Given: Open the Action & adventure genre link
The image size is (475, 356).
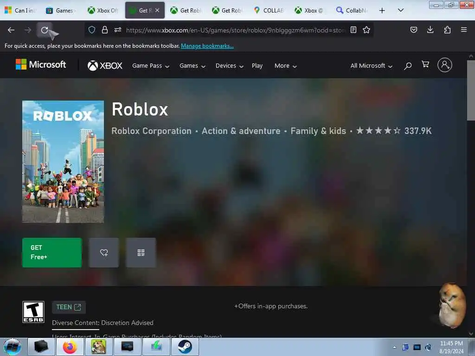Looking at the screenshot, I should [x=241, y=131].
